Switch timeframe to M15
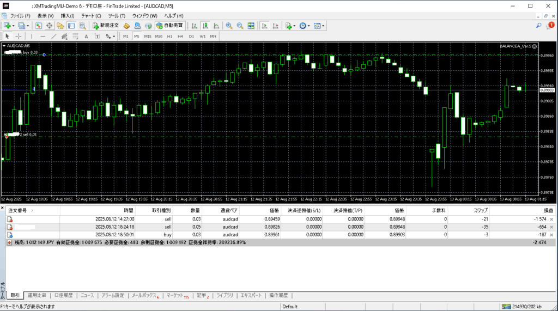Image resolution: width=558 pixels, height=311 pixels. pyautogui.click(x=148, y=36)
